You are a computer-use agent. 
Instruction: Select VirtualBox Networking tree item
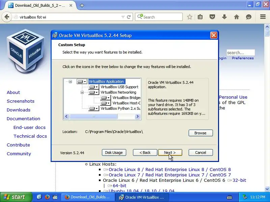[118, 92]
